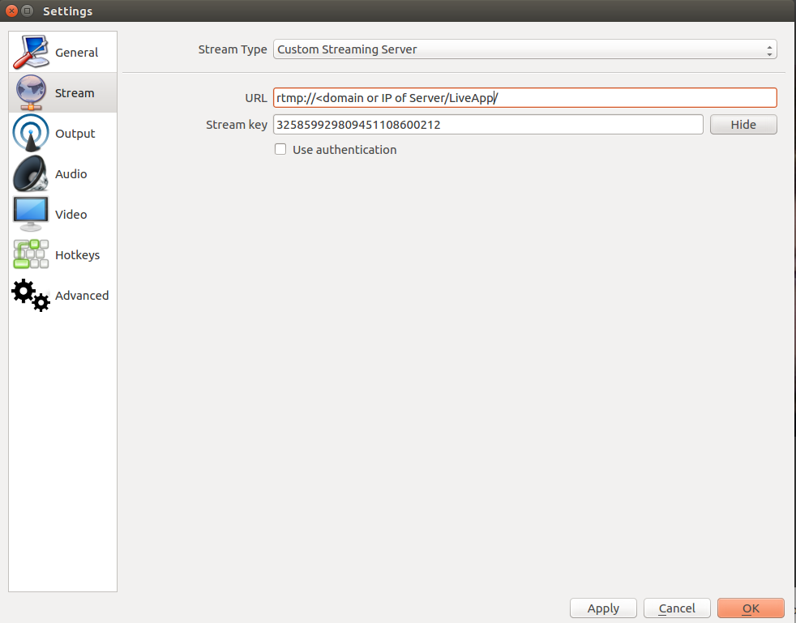Open the Stream Type dropdown
This screenshot has height=623, width=796.
(525, 49)
